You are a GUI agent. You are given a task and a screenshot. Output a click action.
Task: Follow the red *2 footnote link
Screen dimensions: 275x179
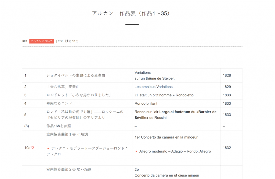[x=32, y=148]
